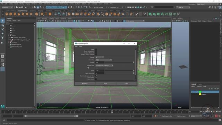Image resolution: width=222 pixels, height=125 pixels.
Task: Create a polygon plane from the shelf
Action: pos(27,14)
